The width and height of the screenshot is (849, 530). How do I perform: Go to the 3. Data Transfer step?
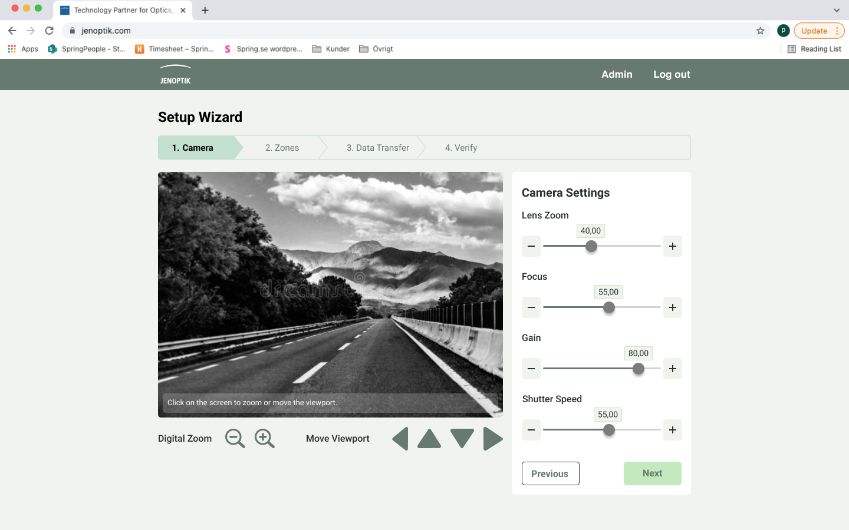pyautogui.click(x=378, y=148)
